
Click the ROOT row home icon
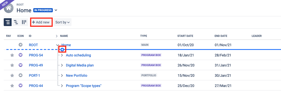(21, 45)
